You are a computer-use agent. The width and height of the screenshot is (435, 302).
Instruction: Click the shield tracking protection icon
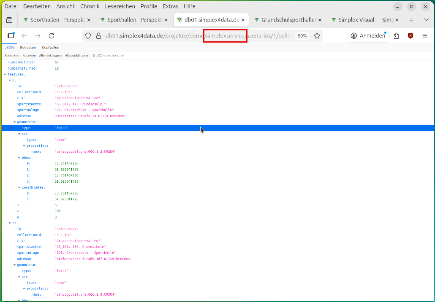click(x=88, y=36)
